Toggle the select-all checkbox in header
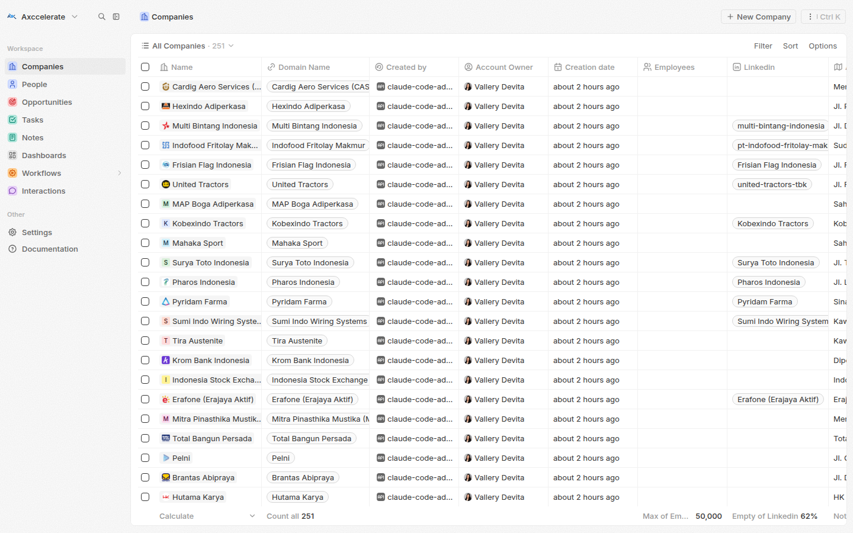Viewport: 853px width, 533px height. (145, 67)
